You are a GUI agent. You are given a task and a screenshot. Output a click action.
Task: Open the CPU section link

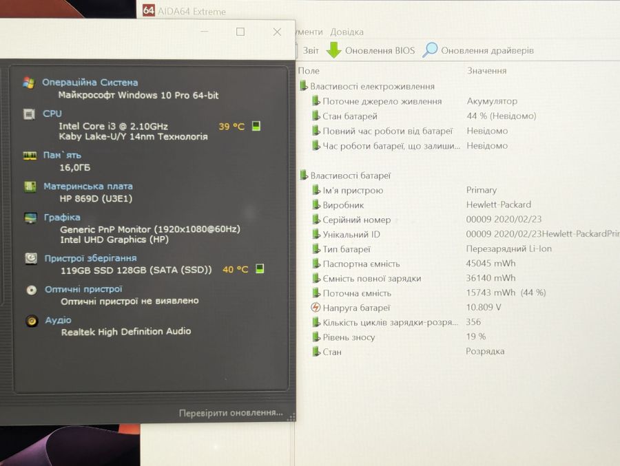pyautogui.click(x=52, y=114)
